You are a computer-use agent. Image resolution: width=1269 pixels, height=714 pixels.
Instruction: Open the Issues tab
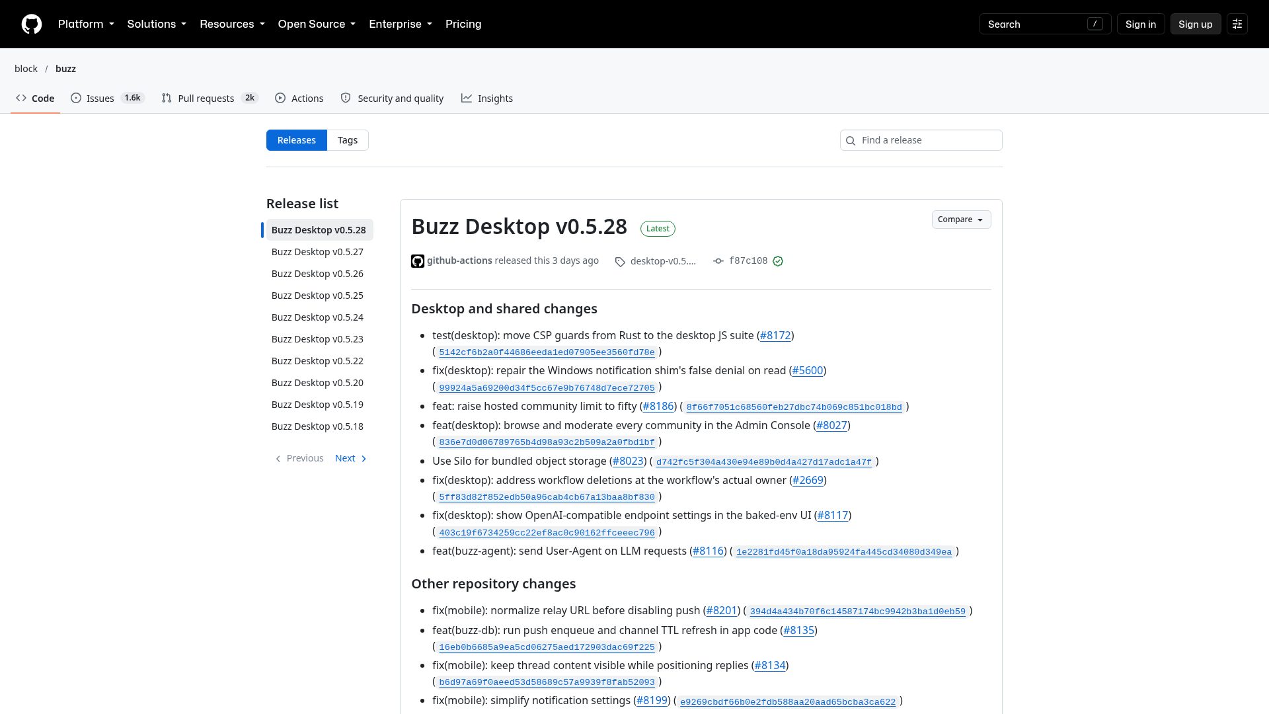pos(107,99)
